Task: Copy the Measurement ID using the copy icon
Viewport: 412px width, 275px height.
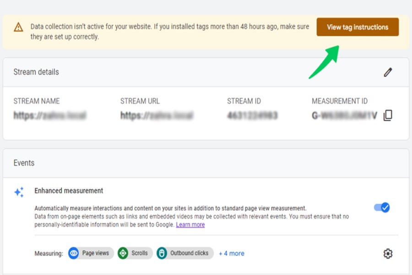Action: pos(388,115)
